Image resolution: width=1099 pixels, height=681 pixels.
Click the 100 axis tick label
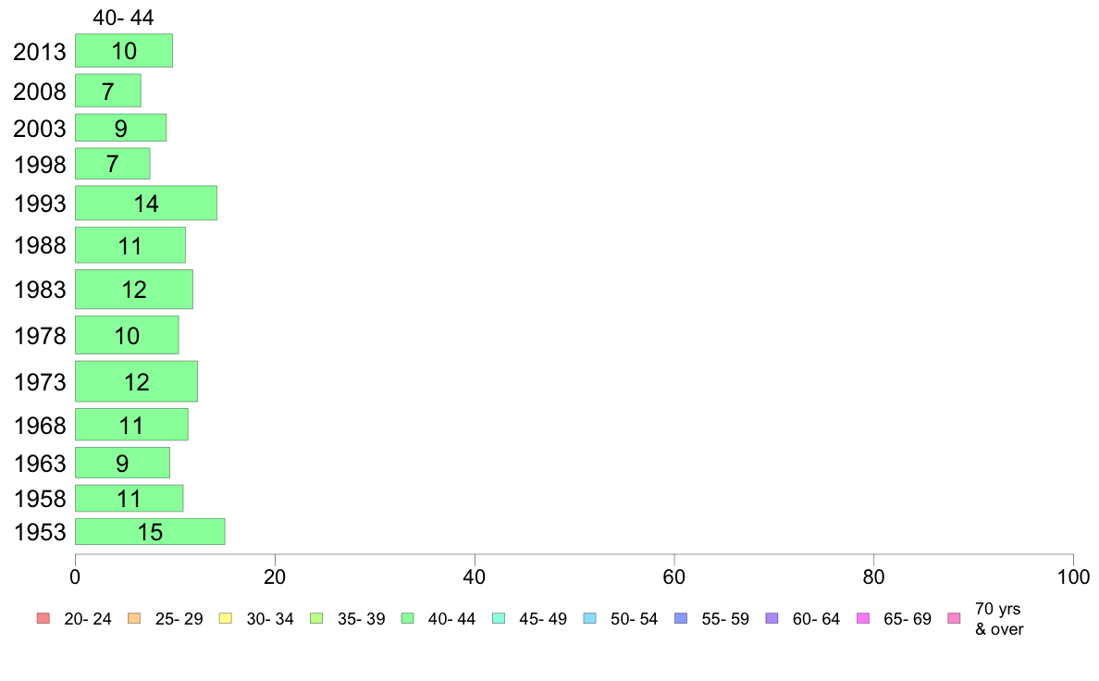1073,577
